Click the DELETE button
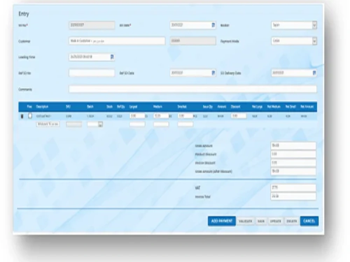Image resolution: width=350 pixels, height=262 pixels. pos(292,221)
